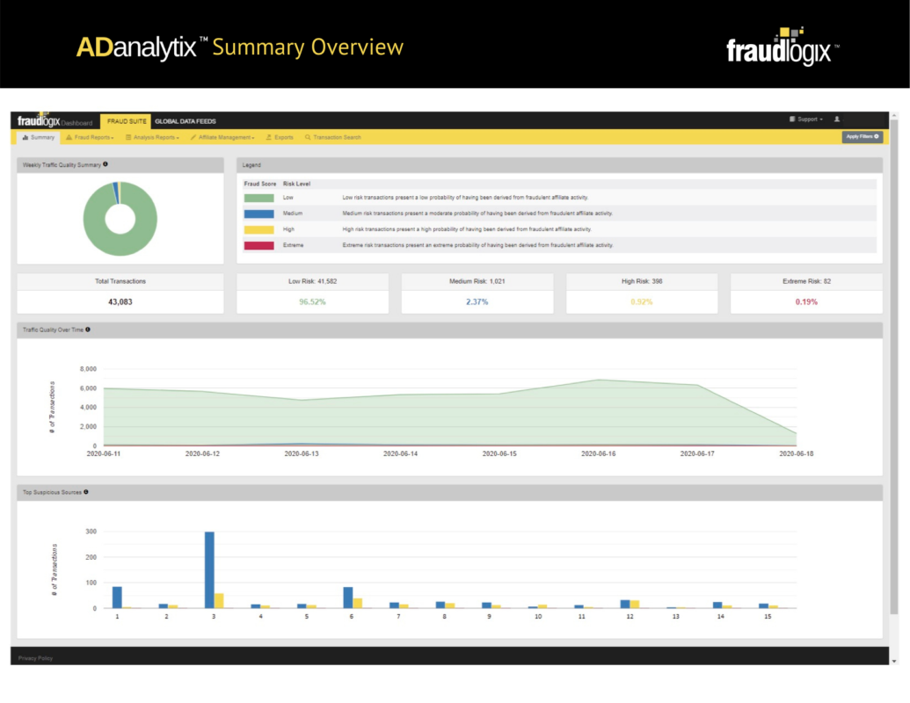The height and width of the screenshot is (703, 910).
Task: Click the scrollbar up arrow
Action: click(x=894, y=115)
